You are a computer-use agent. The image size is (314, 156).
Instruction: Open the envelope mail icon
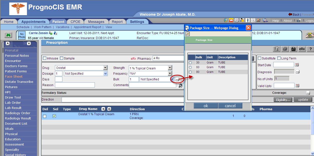click(x=259, y=20)
